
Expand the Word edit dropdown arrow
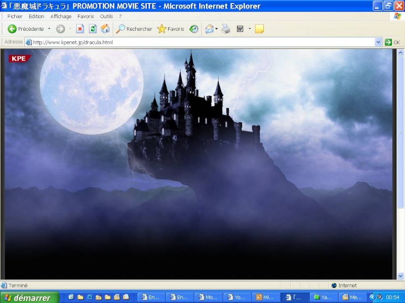[250, 29]
